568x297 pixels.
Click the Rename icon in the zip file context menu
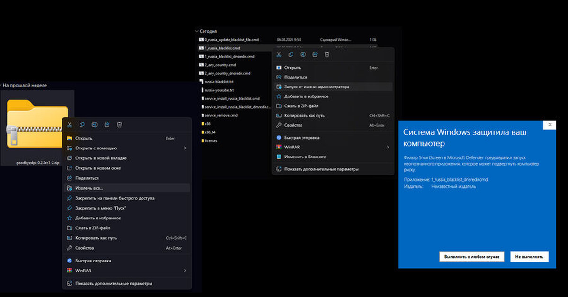pos(94,124)
